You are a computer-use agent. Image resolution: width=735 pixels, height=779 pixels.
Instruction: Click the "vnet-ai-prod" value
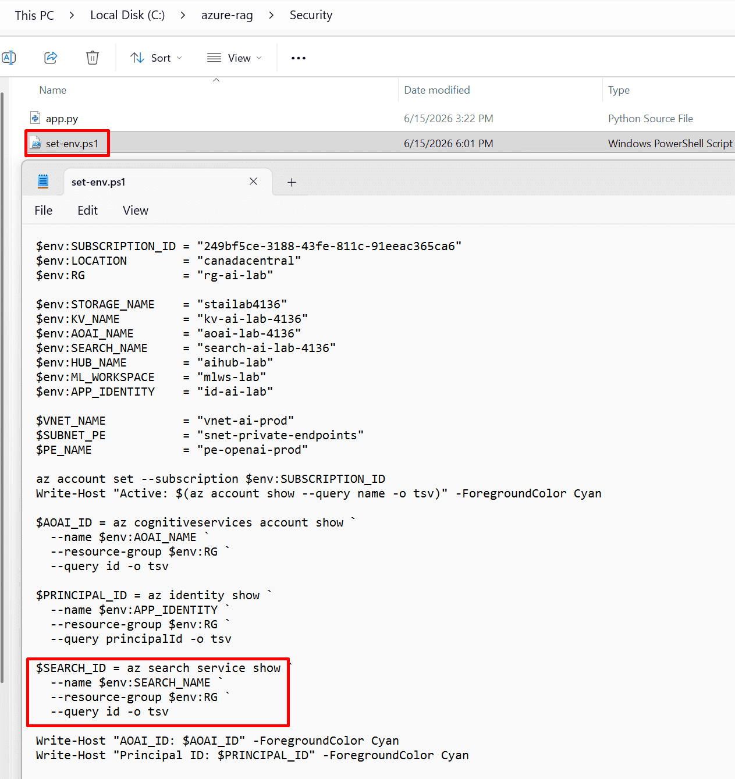[x=246, y=421]
